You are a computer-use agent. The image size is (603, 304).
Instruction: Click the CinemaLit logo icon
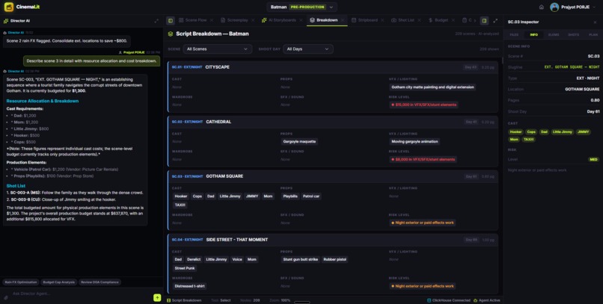[x=9, y=7]
